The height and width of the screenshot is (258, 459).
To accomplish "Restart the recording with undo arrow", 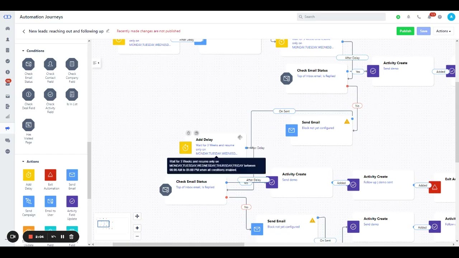I will 53,236.
